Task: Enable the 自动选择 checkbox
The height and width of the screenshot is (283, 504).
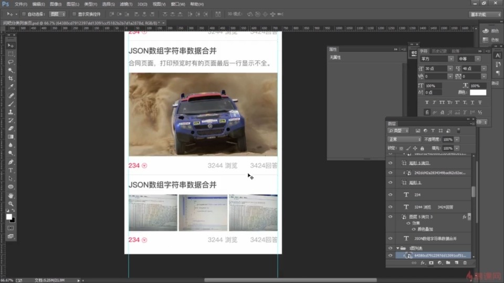Action: (25, 14)
